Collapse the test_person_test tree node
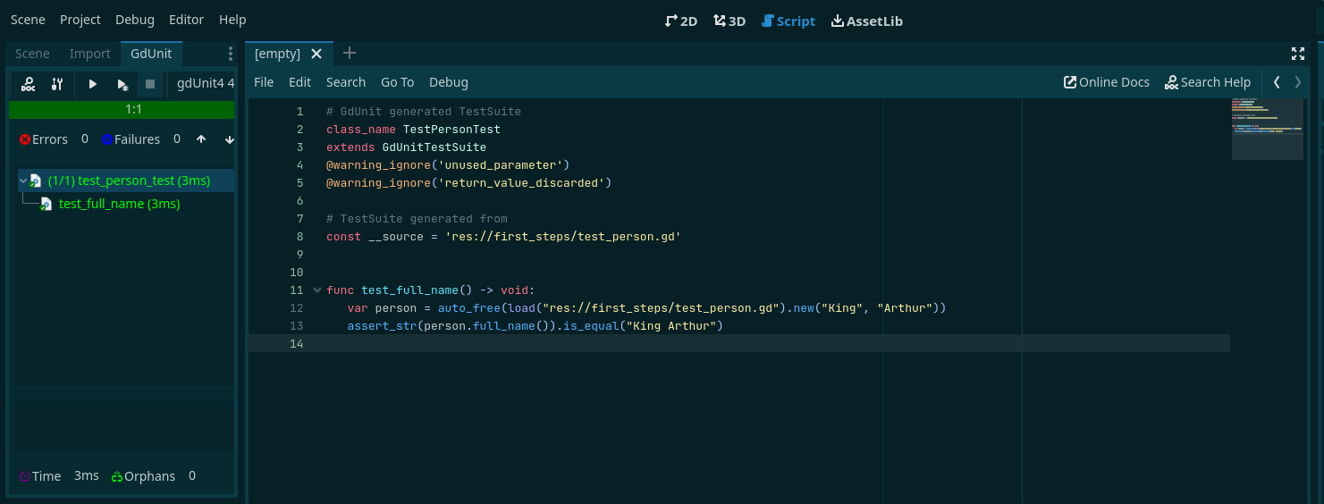Screen dimensions: 1324x504 pos(23,181)
